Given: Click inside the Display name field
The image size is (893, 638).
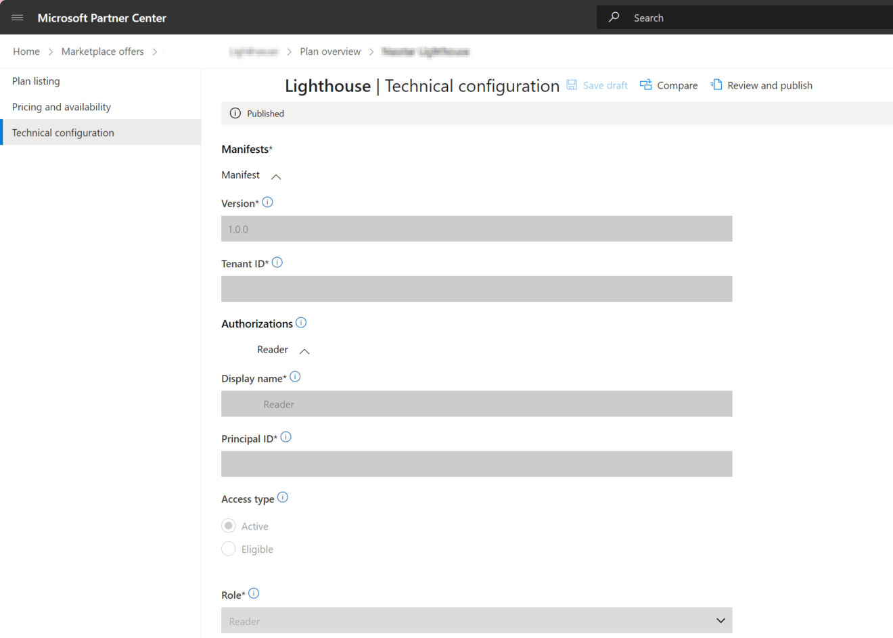Looking at the screenshot, I should point(476,403).
